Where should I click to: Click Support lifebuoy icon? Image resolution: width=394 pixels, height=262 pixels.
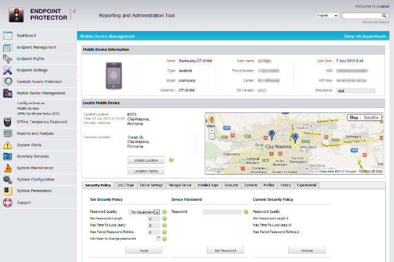pyautogui.click(x=8, y=203)
